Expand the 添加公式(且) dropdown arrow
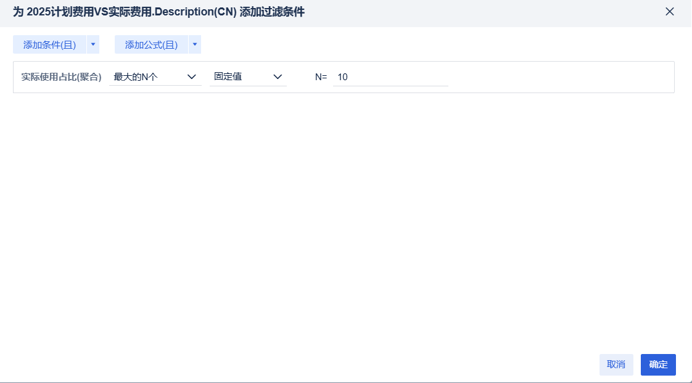The width and height of the screenshot is (692, 383). [195, 44]
